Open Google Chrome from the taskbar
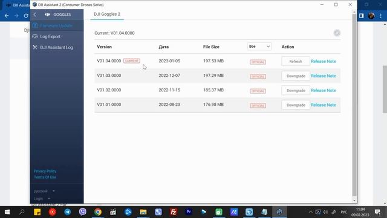 (x=98, y=212)
